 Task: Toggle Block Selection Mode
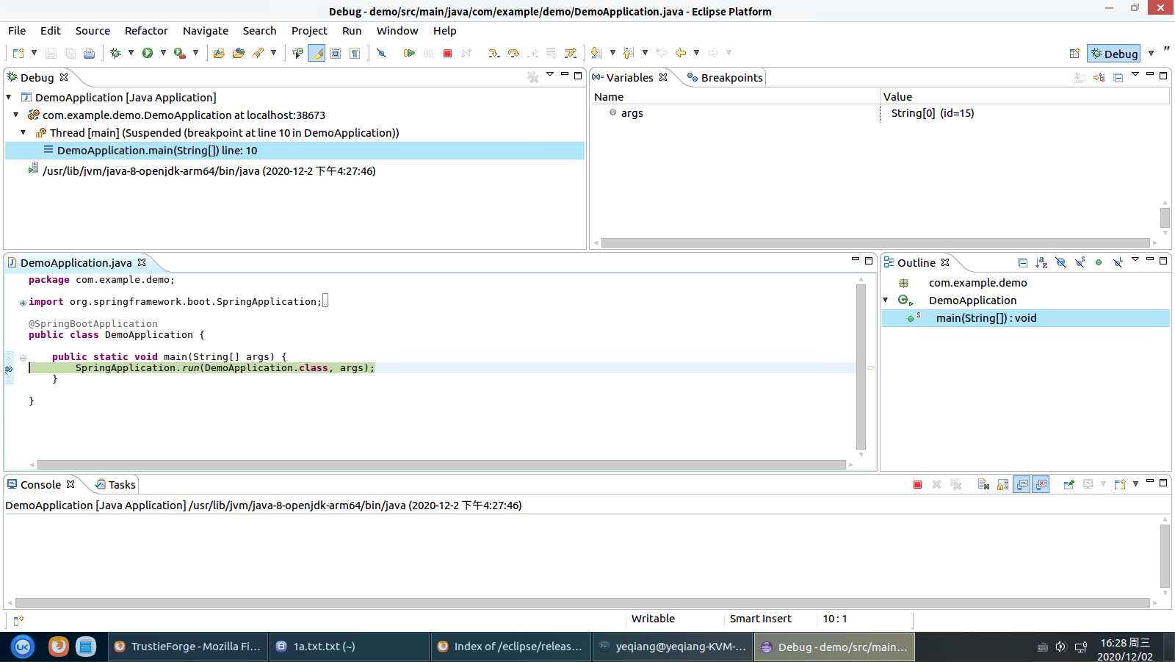coord(336,53)
